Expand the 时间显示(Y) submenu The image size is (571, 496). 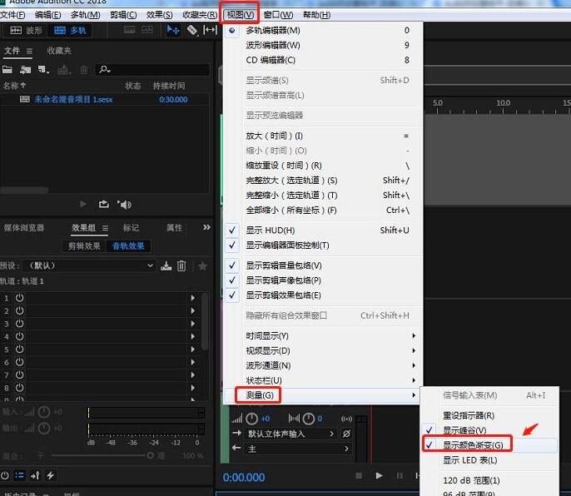point(267,335)
